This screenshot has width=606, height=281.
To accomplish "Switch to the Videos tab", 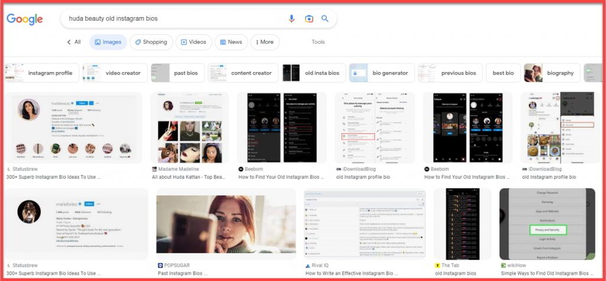I will (x=194, y=42).
